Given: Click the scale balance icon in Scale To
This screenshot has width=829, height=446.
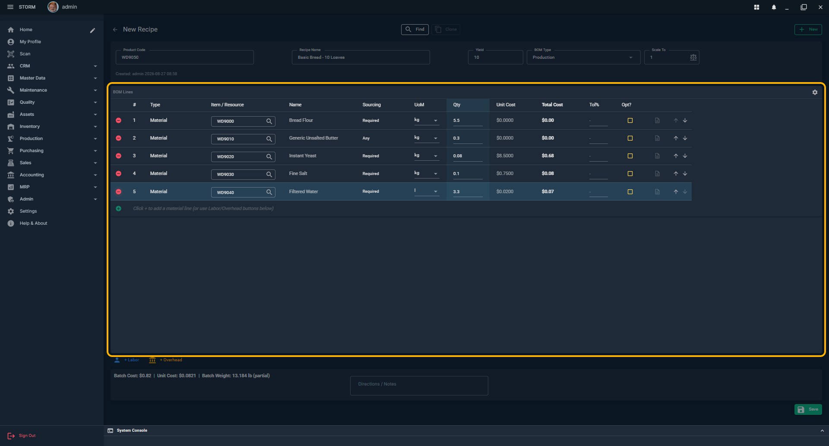Looking at the screenshot, I should tap(693, 57).
